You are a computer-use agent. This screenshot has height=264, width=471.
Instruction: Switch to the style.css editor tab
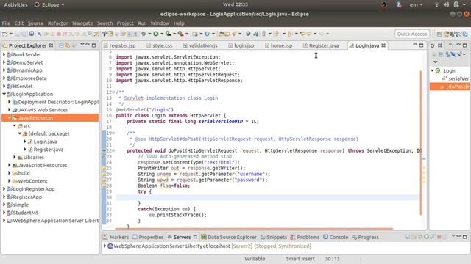click(x=160, y=45)
